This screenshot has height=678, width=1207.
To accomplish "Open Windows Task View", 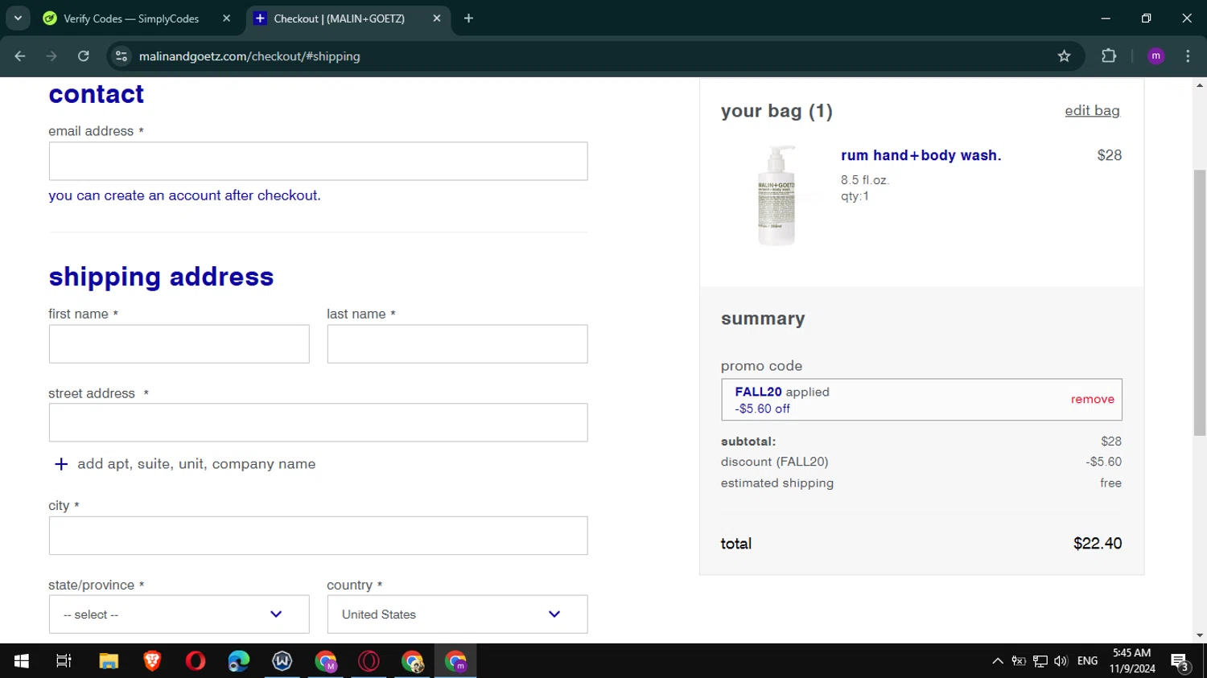I will tap(64, 661).
